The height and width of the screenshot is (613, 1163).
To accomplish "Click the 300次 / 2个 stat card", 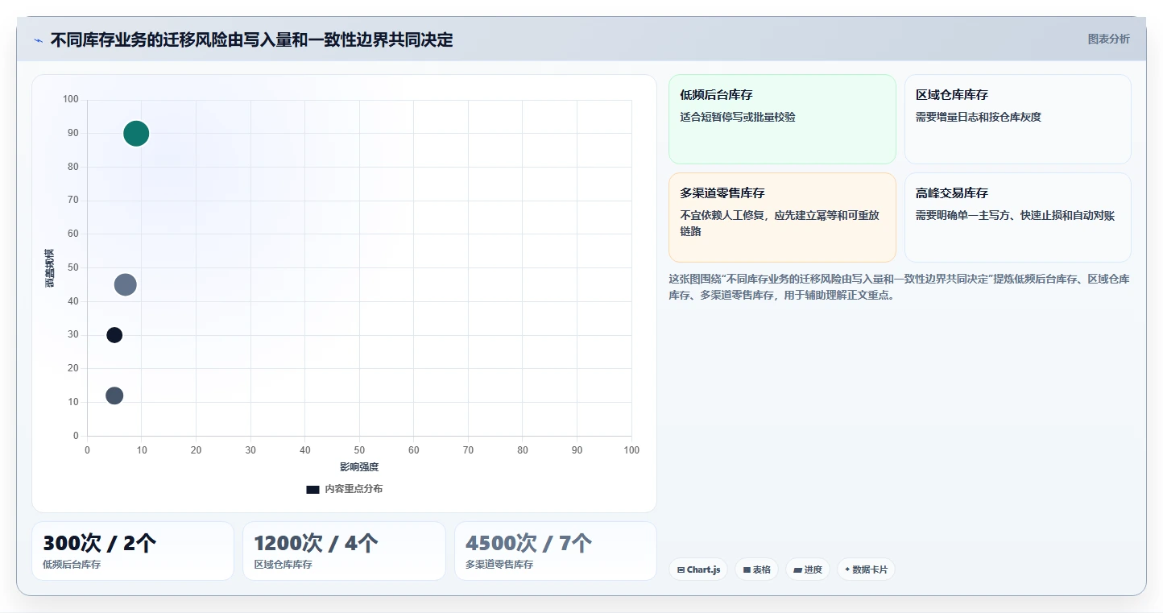I will pos(133,551).
